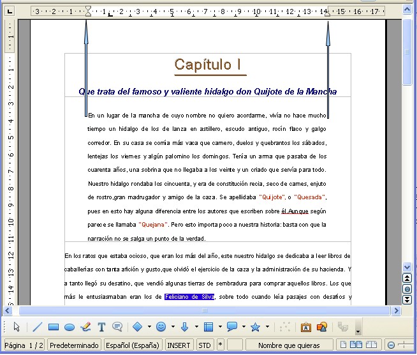Click the highlighted text Feliciano de Silva
Image resolution: width=417 pixels, height=355 pixels.
point(189,297)
